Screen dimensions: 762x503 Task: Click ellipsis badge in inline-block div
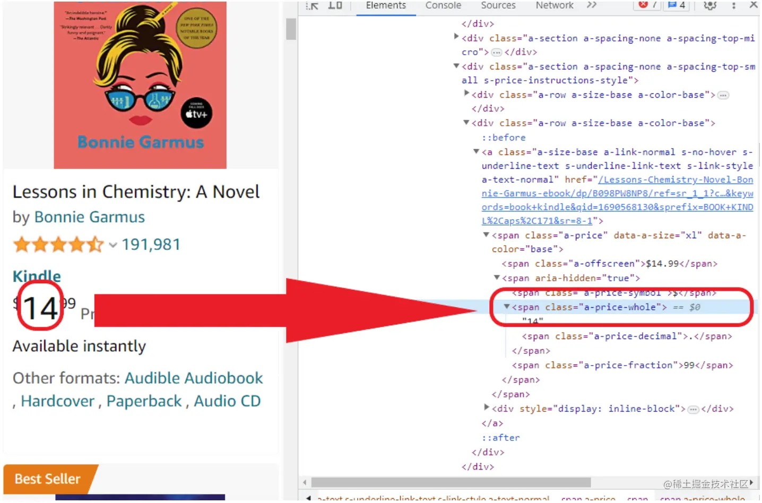click(693, 410)
